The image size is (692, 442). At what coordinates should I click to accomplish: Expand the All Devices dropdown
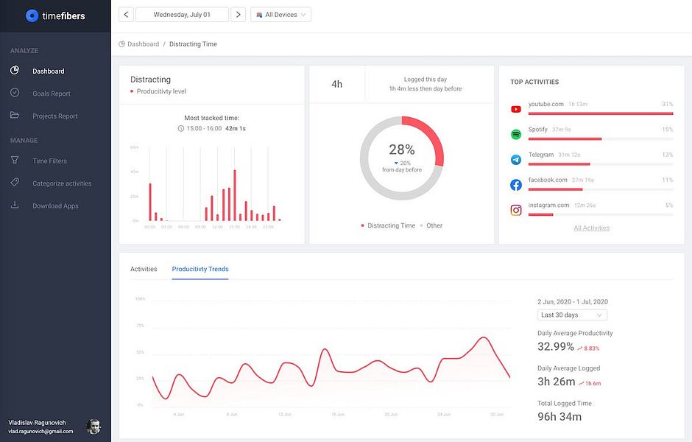pos(280,15)
